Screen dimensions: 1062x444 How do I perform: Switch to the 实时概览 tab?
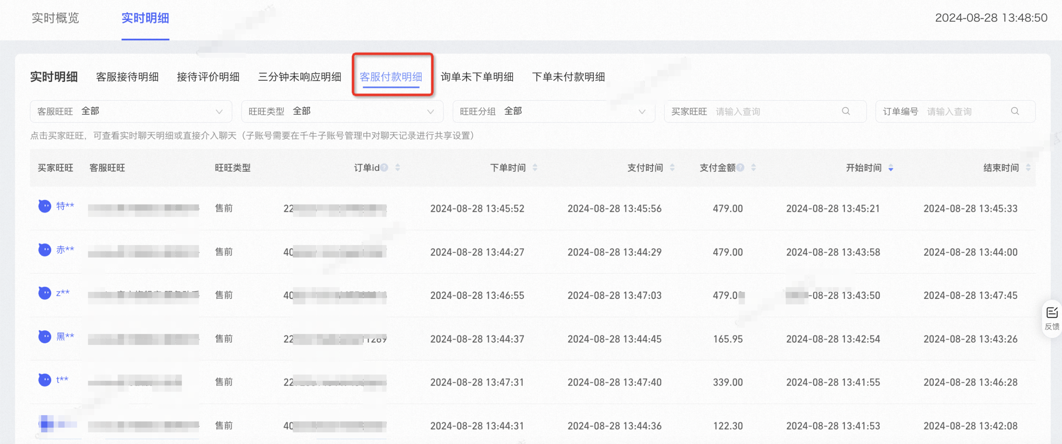[x=55, y=18]
